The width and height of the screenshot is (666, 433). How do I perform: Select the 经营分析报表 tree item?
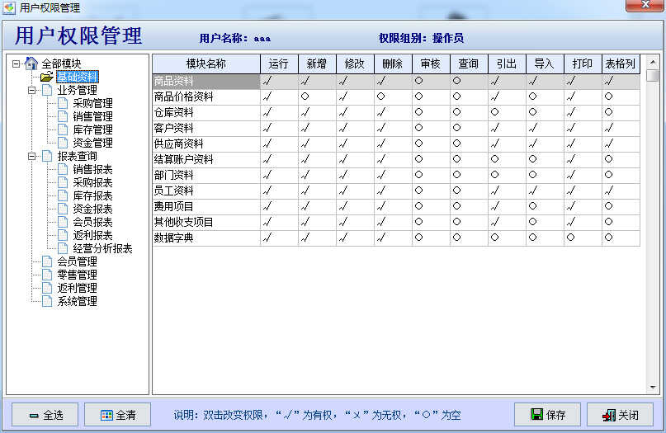(102, 248)
